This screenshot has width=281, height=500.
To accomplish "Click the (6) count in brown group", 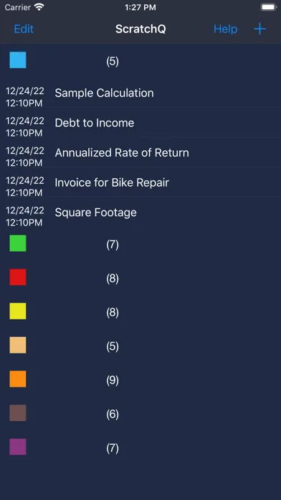I will pyautogui.click(x=113, y=415).
